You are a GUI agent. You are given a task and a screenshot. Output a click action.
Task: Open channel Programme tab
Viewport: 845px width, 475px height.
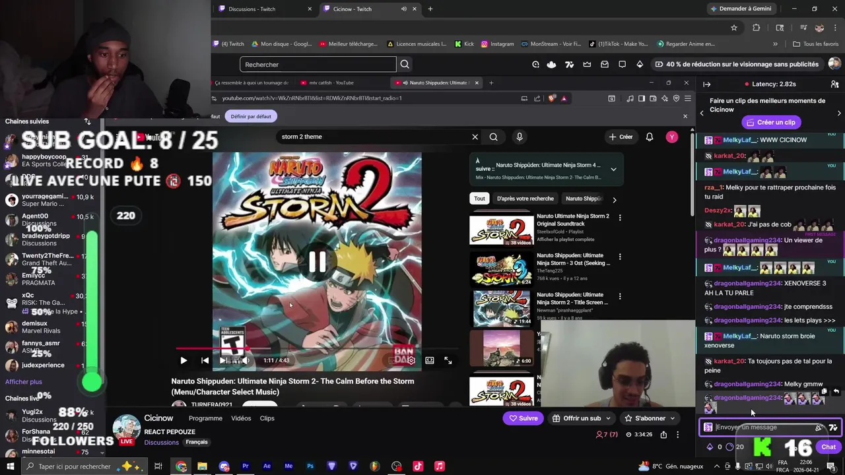click(x=205, y=418)
